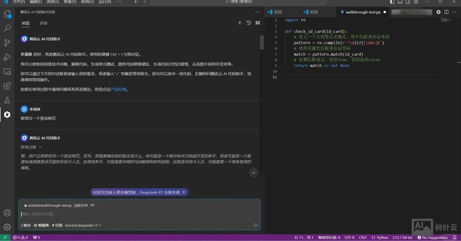Toggle bottom panel layout icon
The width and height of the screenshot is (461, 241).
click(x=400, y=2)
